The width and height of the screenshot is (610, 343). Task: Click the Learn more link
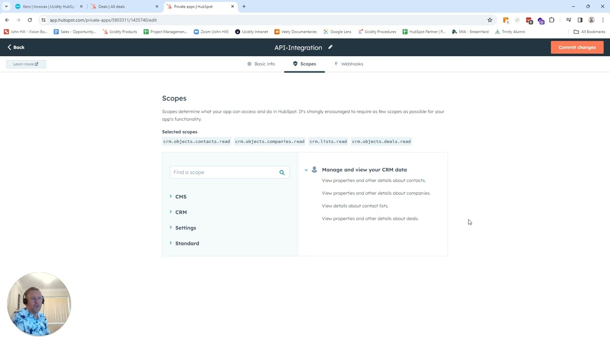coord(26,64)
